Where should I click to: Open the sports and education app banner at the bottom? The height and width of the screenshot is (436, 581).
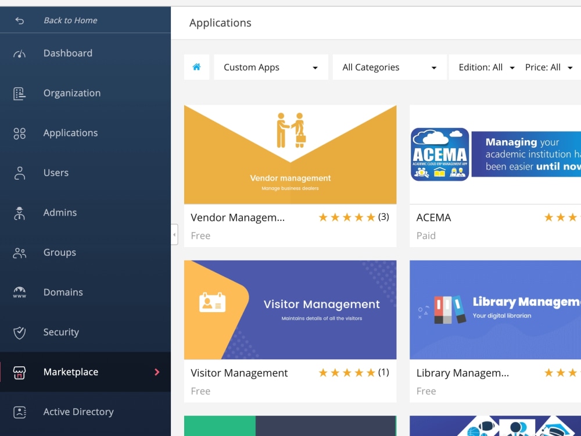click(x=496, y=426)
